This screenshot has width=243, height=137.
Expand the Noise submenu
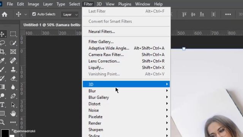[126, 110]
